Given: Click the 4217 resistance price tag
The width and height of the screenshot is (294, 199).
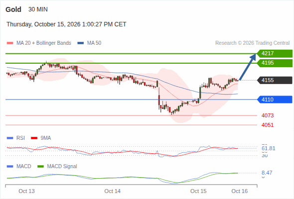Looking at the screenshot, I should [x=275, y=54].
